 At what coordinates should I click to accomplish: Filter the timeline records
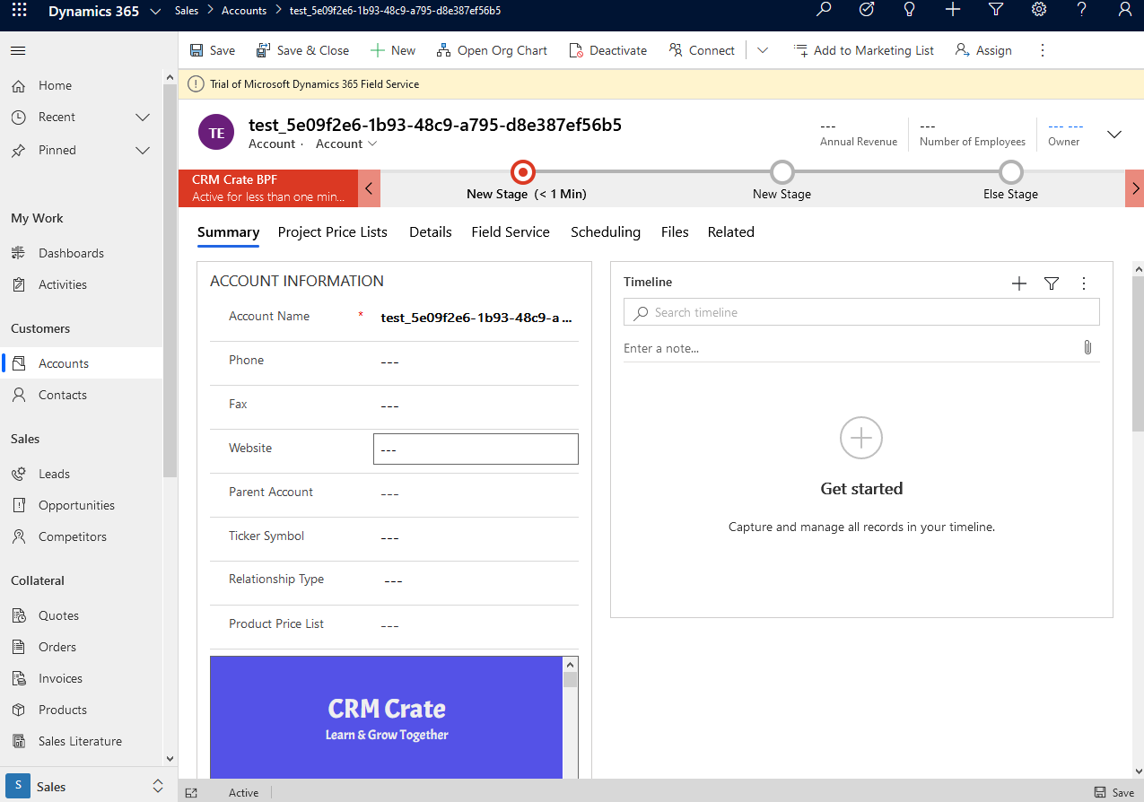pyautogui.click(x=1052, y=283)
